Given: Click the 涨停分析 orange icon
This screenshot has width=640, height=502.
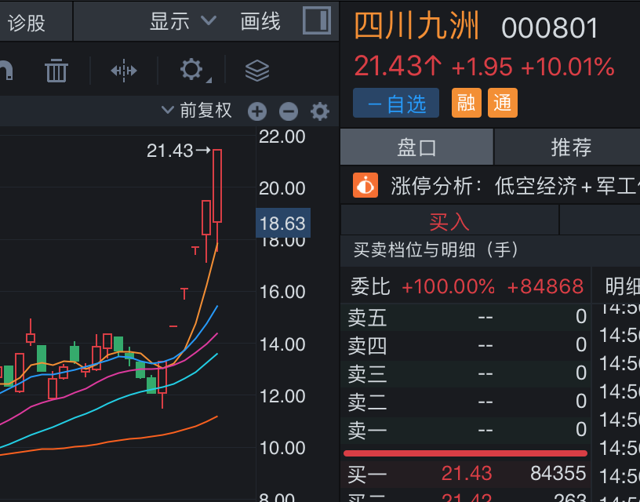Looking at the screenshot, I should [365, 186].
